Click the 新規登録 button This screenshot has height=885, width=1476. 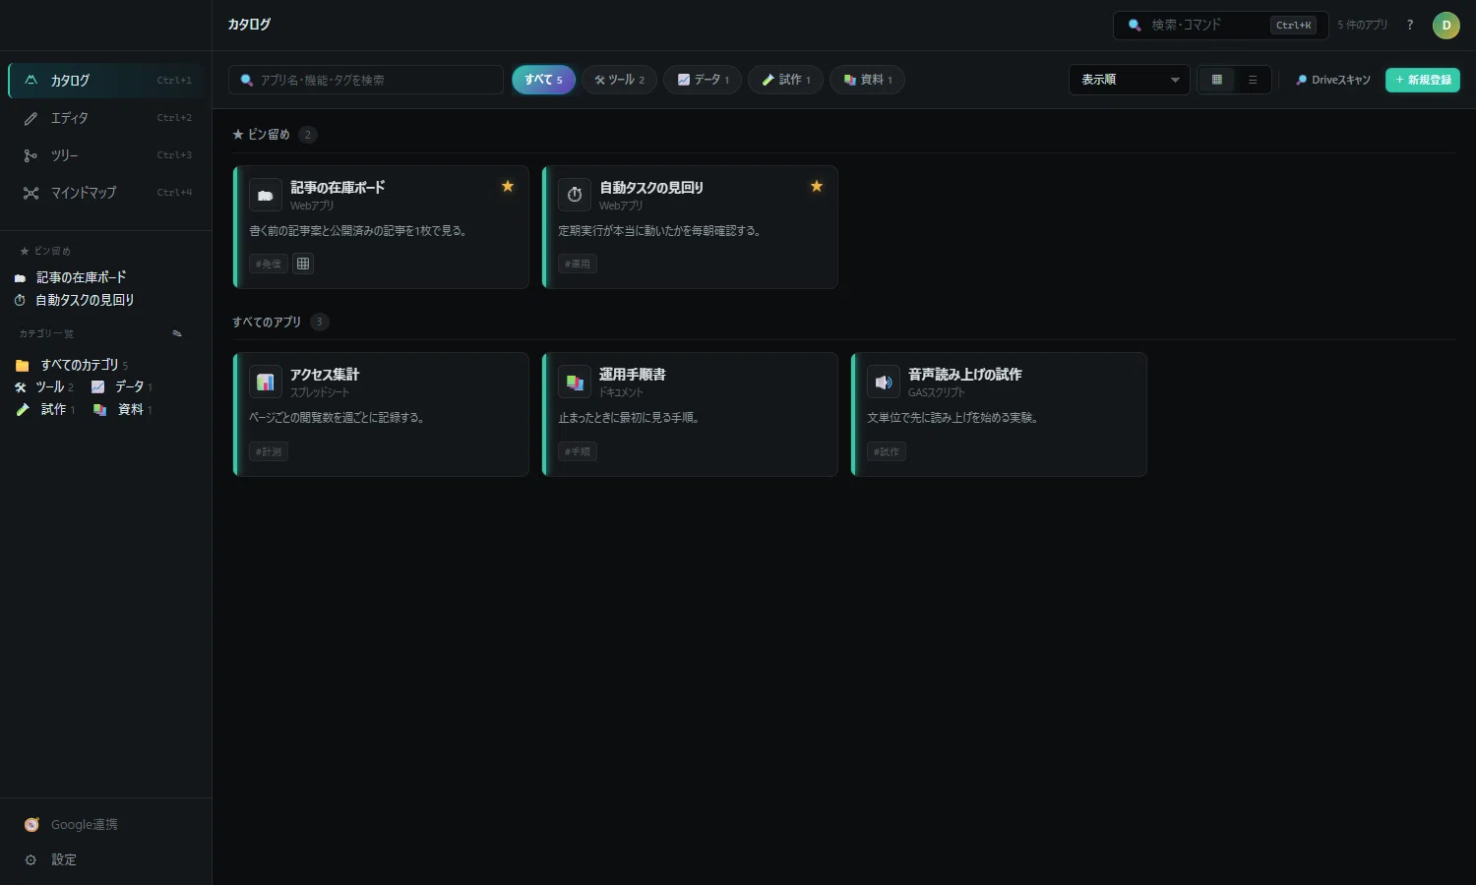(1423, 80)
